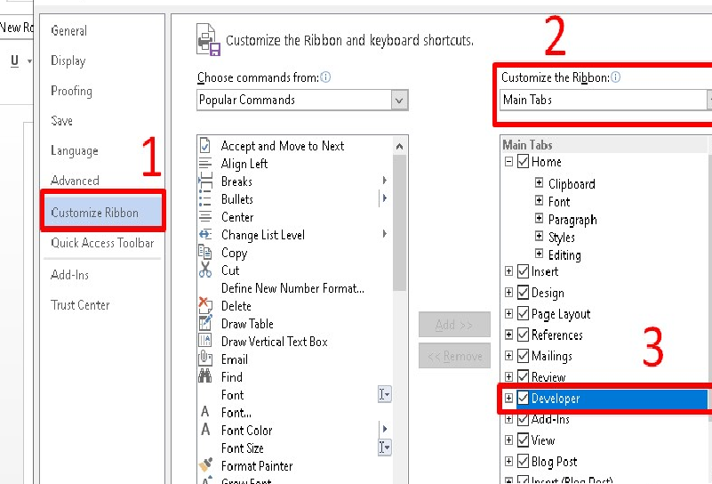
Task: Click the Draw Table pencil icon
Action: [x=205, y=323]
